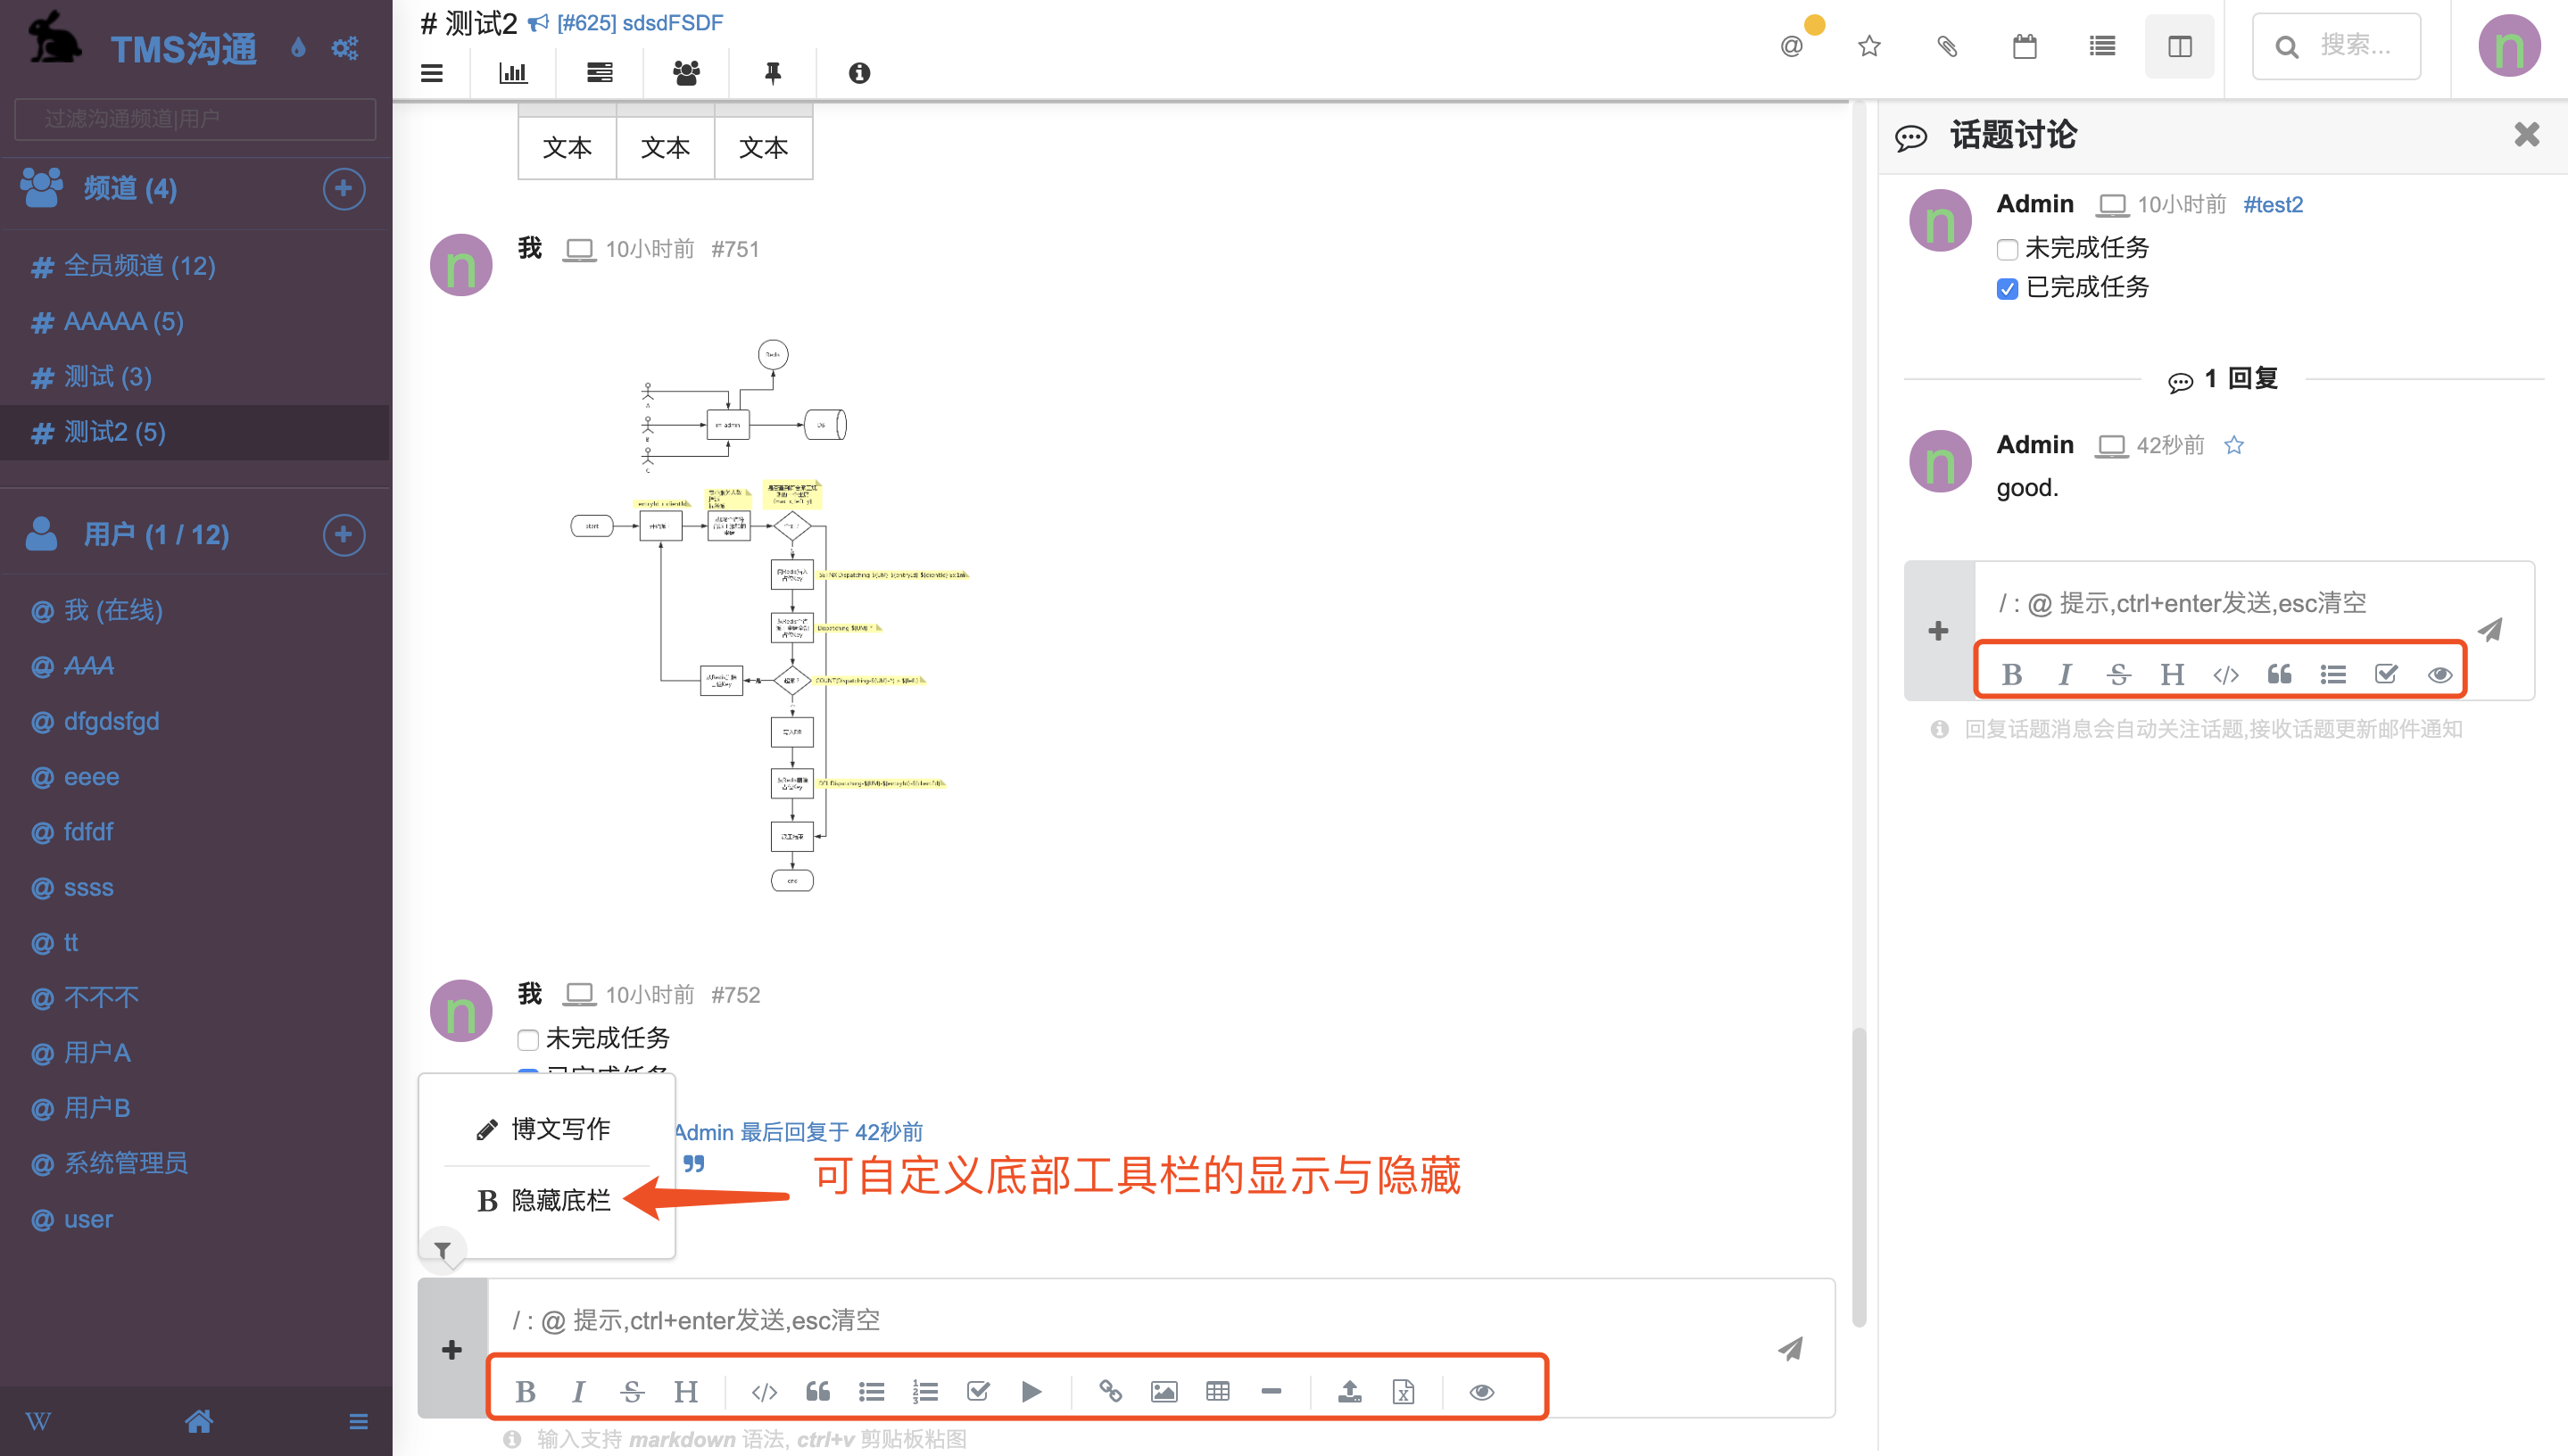Send the main channel message

pos(1790,1348)
